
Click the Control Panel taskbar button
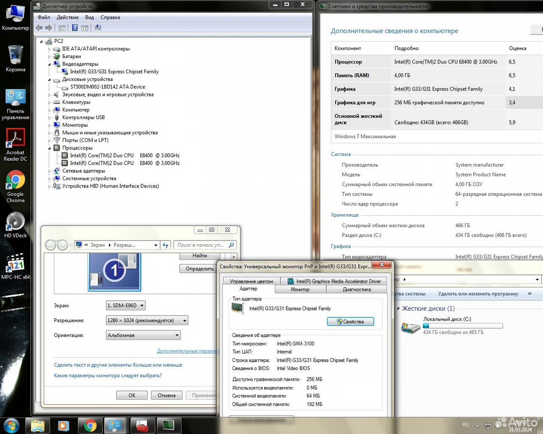pyautogui.click(x=115, y=425)
